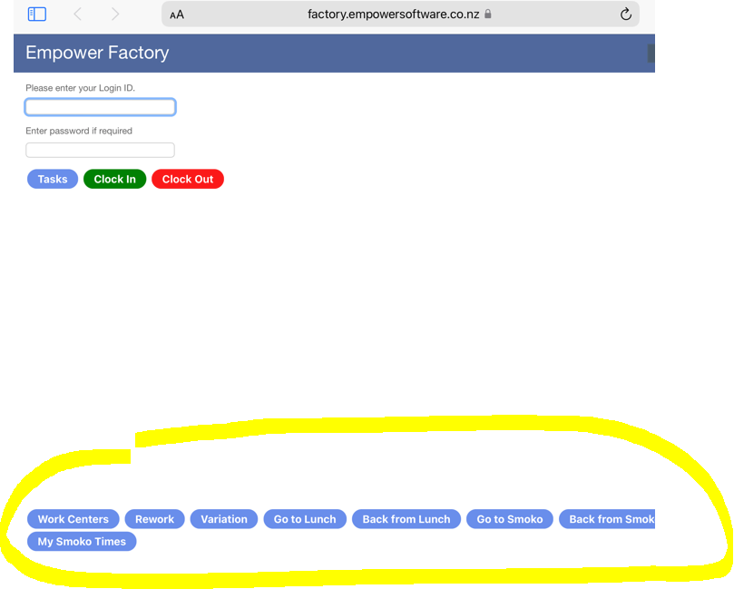Screen dimensions: 734x589
Task: Open the AA text size menu
Action: (177, 15)
